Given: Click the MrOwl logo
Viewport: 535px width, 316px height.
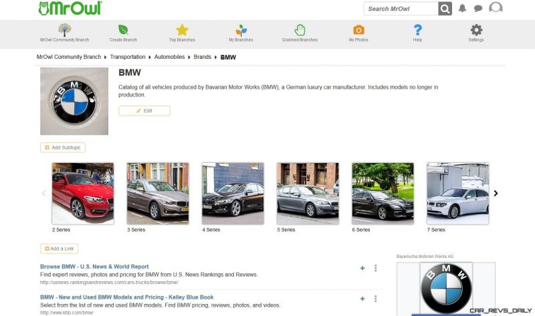Looking at the screenshot, I should click(70, 8).
